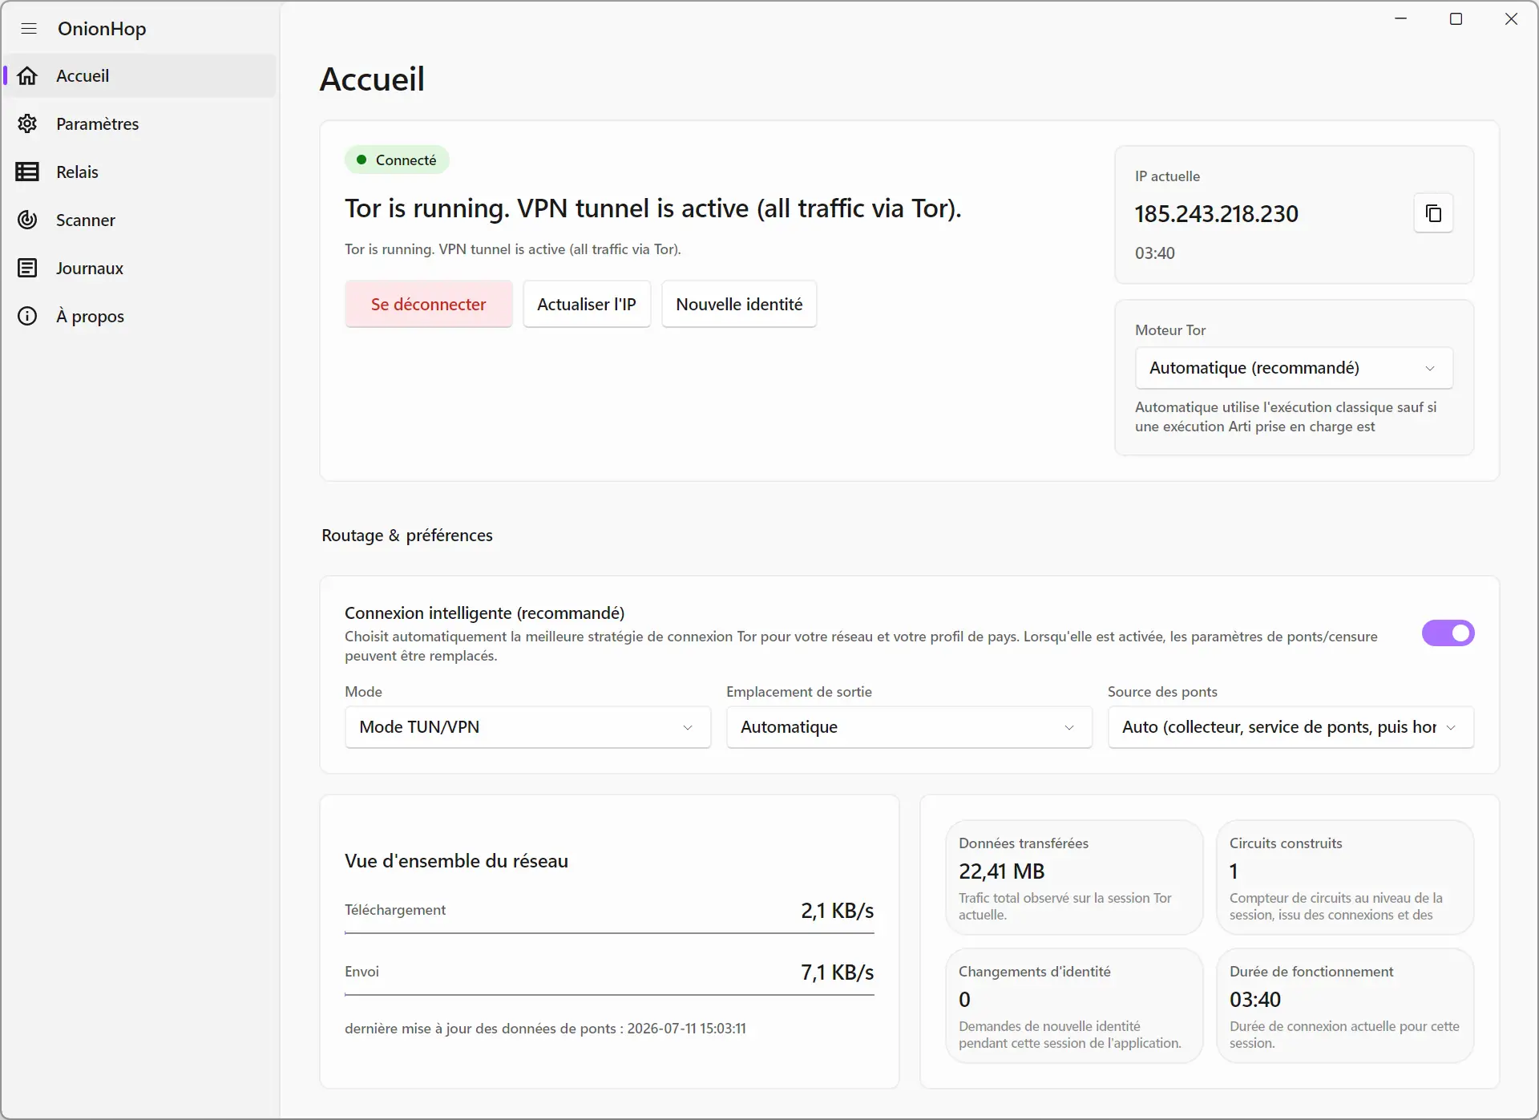Click Se déconnecter button
This screenshot has height=1120, width=1539.
(x=429, y=304)
